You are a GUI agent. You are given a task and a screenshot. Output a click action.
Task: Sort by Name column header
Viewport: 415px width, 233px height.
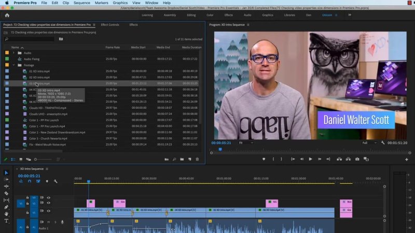pyautogui.click(x=15, y=47)
